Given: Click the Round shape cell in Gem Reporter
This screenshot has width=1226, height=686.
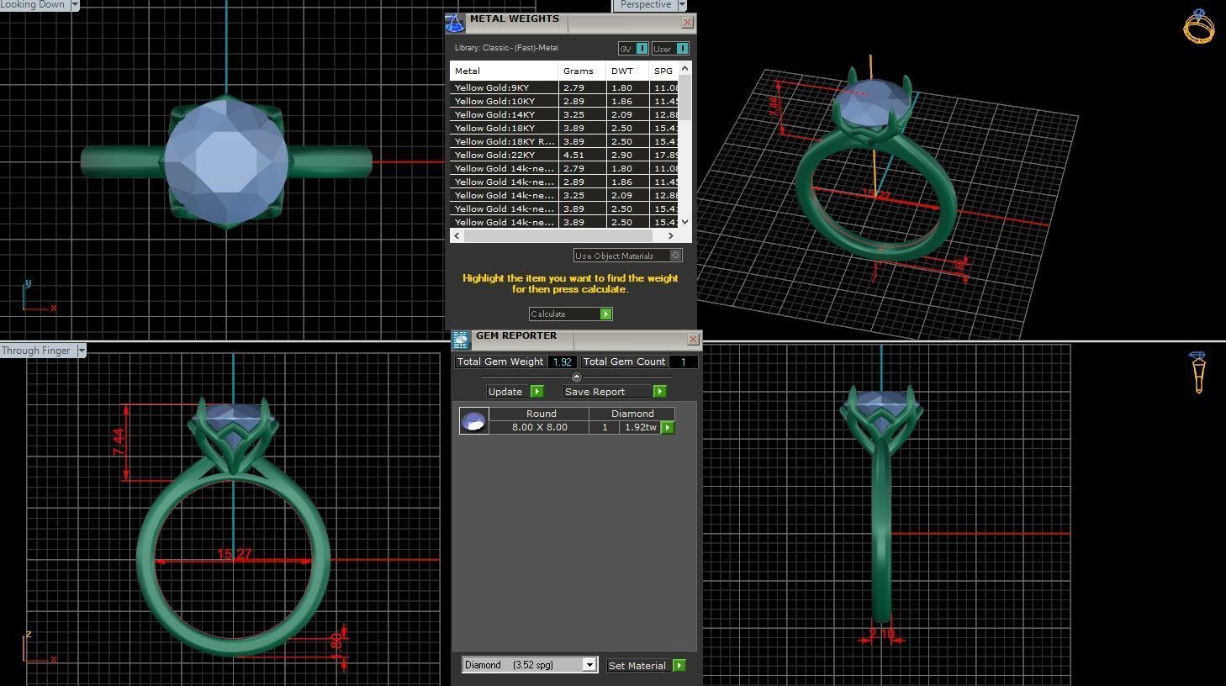Looking at the screenshot, I should pos(541,414).
